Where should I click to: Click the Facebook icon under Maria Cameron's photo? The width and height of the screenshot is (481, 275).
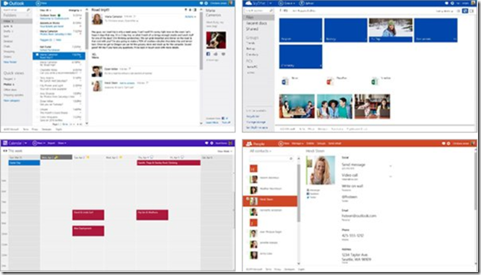point(208,54)
